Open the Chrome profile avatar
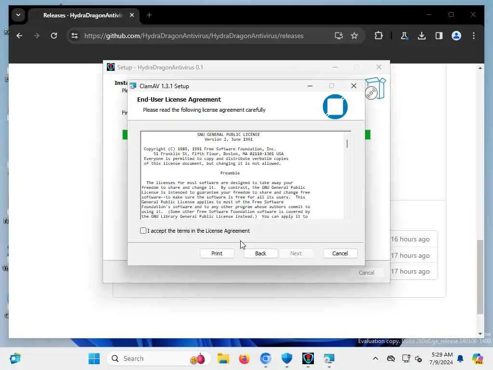Screen dimensions: 493x370 [x=456, y=36]
